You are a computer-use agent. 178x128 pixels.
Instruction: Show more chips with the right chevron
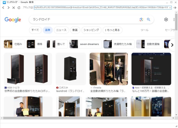point(172,45)
